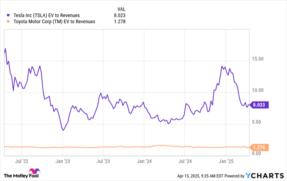Click the 15.00 y-axis label

257,59
